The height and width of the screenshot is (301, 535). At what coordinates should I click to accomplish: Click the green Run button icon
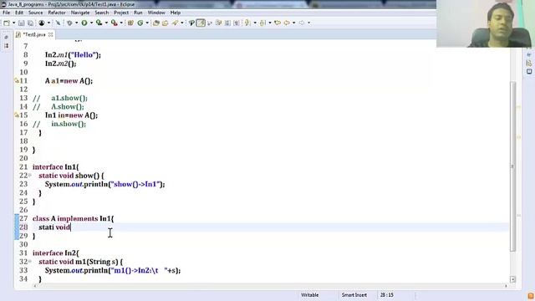click(84, 23)
